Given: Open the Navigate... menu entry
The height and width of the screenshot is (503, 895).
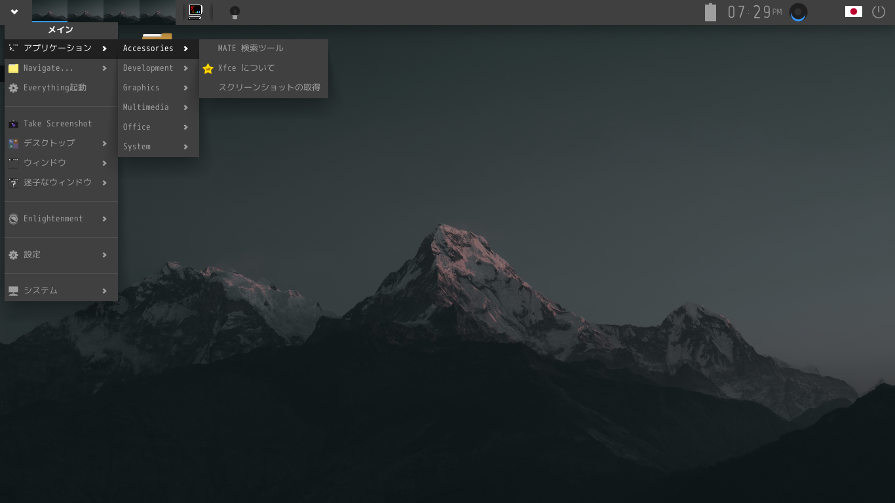Looking at the screenshot, I should 61,68.
